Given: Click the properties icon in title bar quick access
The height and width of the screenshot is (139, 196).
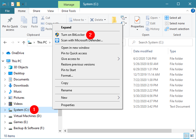Looking at the screenshot, I should tap(13, 4).
